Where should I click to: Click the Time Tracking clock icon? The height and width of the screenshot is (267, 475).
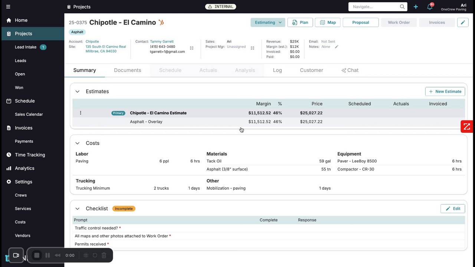coord(9,155)
